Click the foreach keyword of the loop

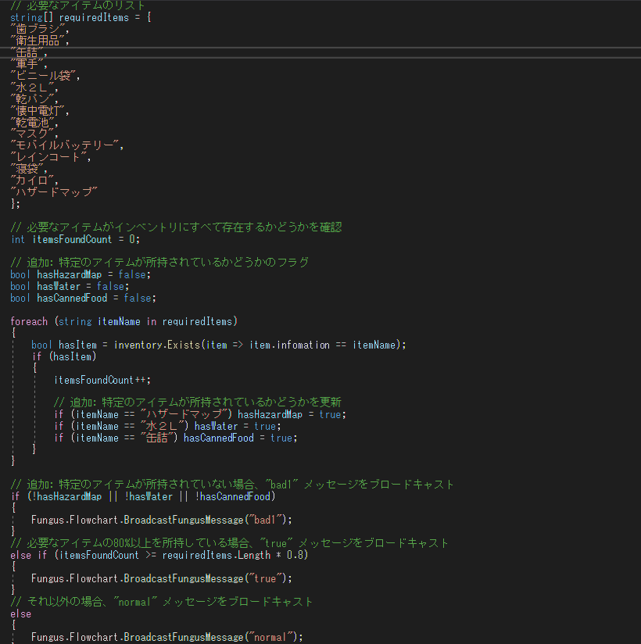(x=29, y=321)
